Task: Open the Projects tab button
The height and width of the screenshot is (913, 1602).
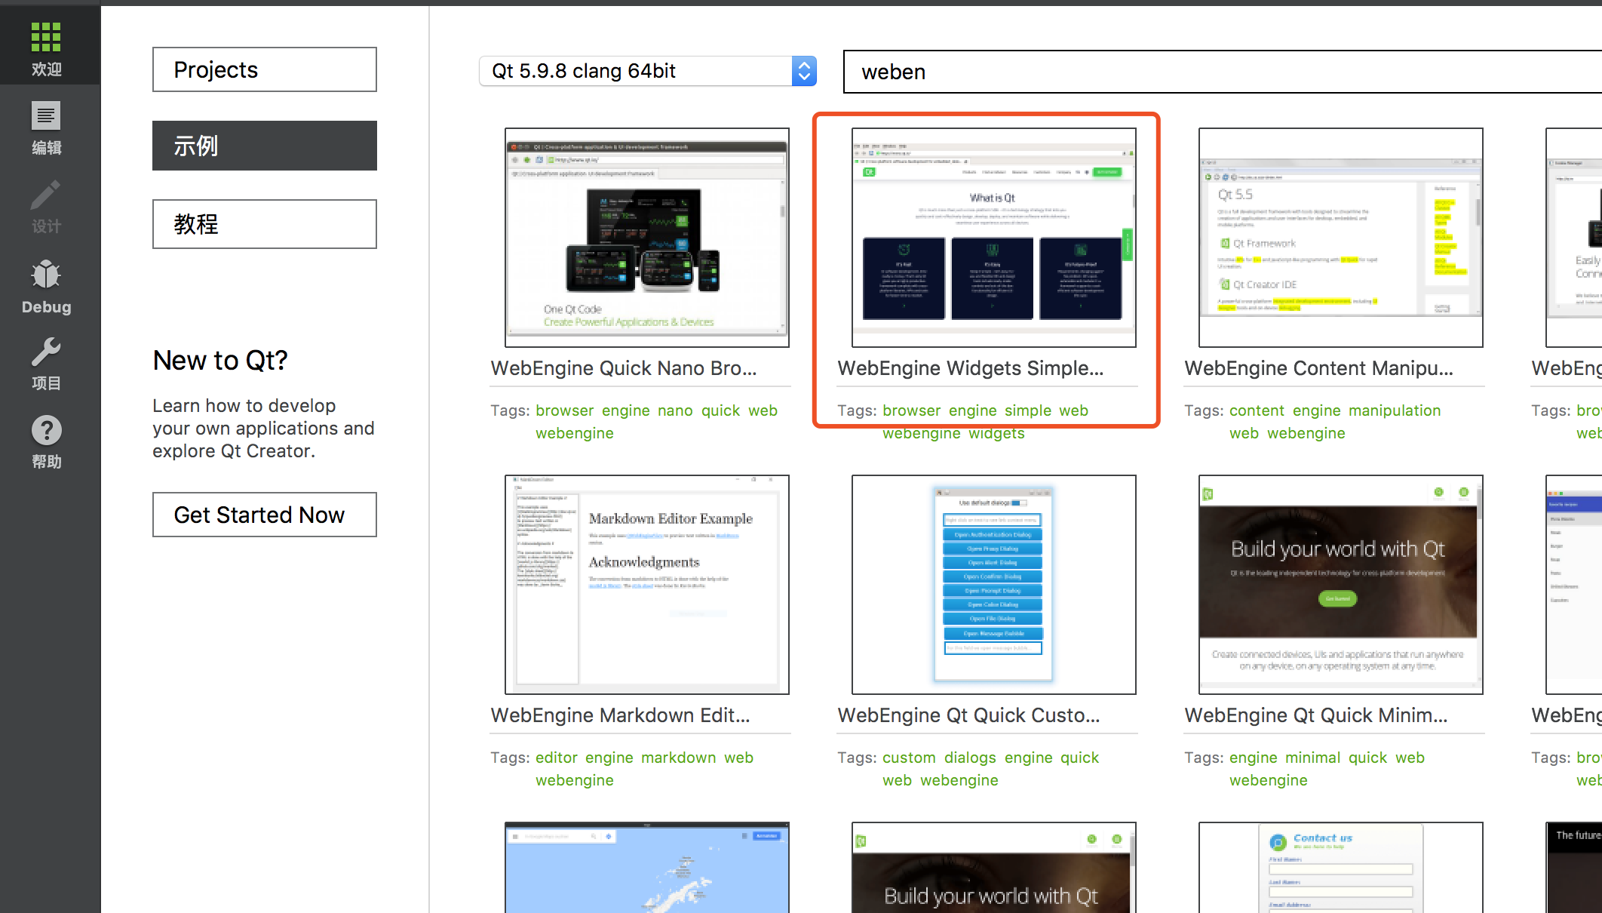Action: click(x=265, y=69)
